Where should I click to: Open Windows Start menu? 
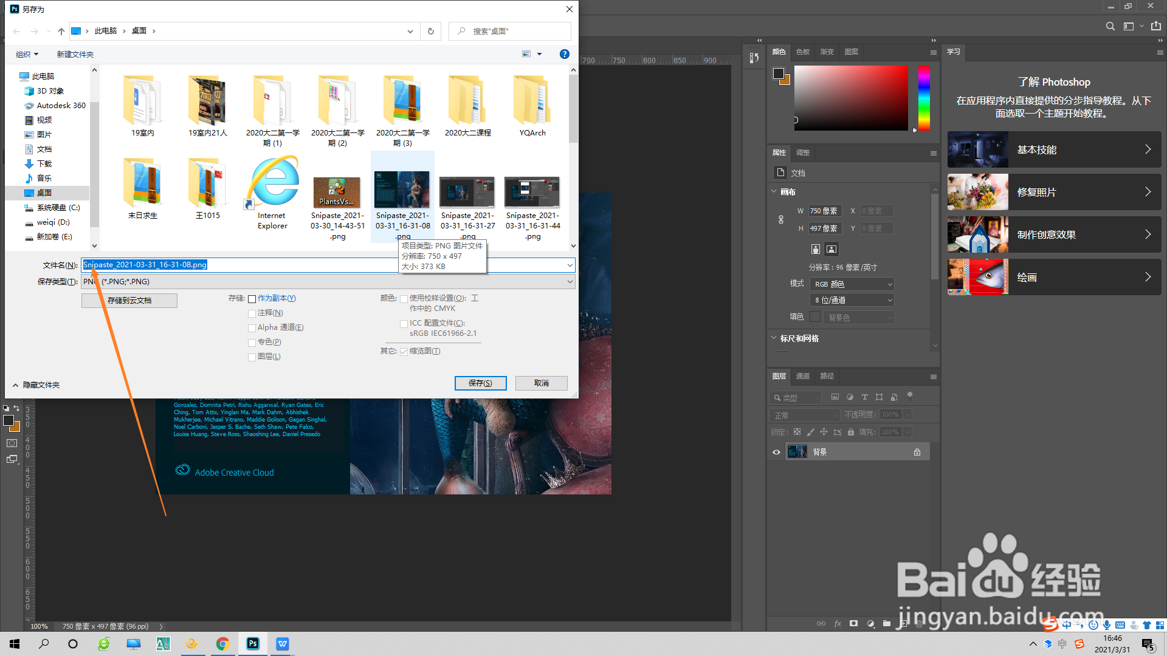(x=15, y=644)
